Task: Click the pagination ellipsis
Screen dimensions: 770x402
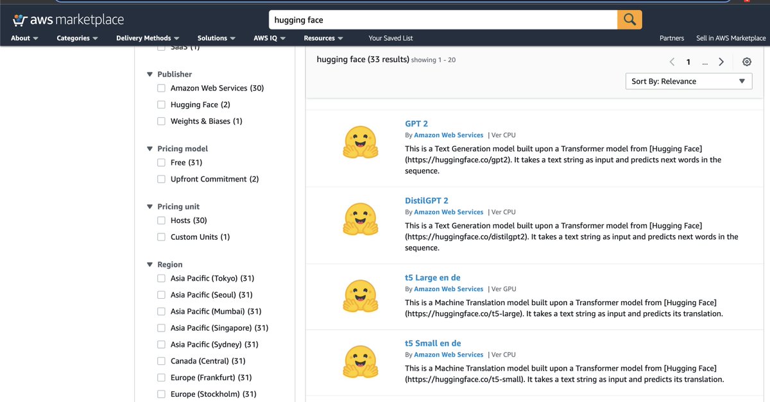Action: tap(705, 63)
